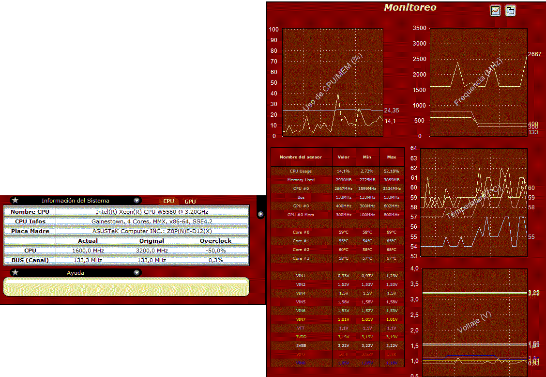Image resolution: width=546 pixels, height=377 pixels.
Task: Click the '3059MB' max memory value
Action: (x=392, y=180)
